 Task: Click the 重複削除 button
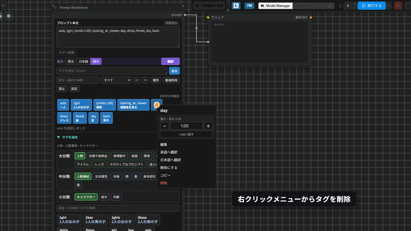[x=171, y=80]
